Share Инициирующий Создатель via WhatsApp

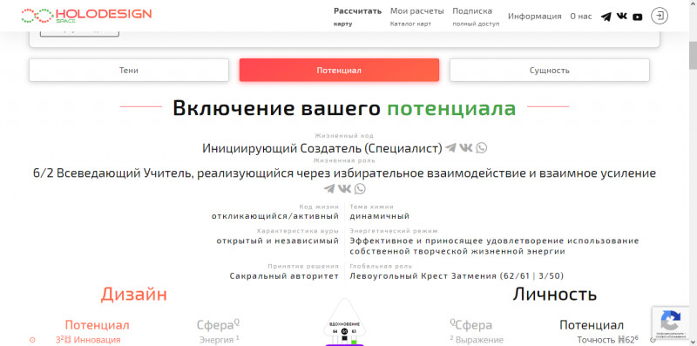482,147
